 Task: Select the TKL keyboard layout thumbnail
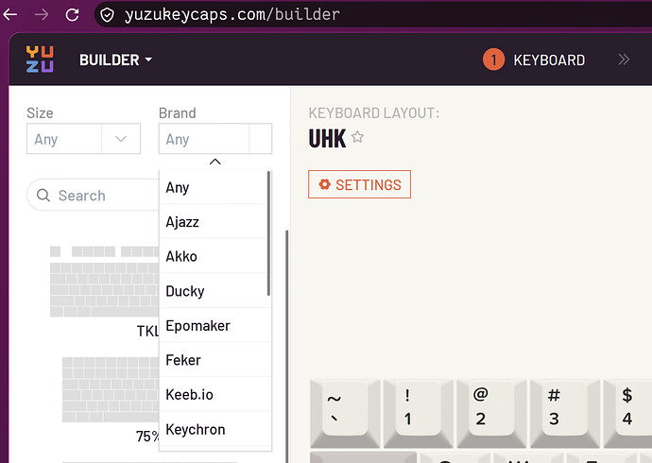coord(104,282)
